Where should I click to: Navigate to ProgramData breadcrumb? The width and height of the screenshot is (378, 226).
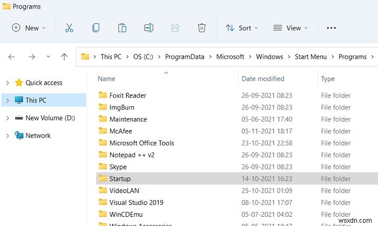pyautogui.click(x=185, y=57)
